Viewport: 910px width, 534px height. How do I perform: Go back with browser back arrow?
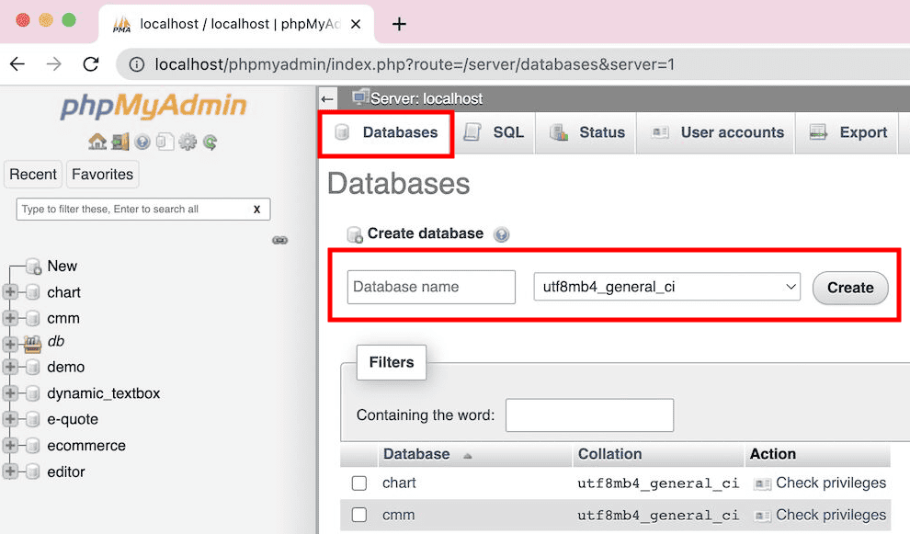(17, 63)
